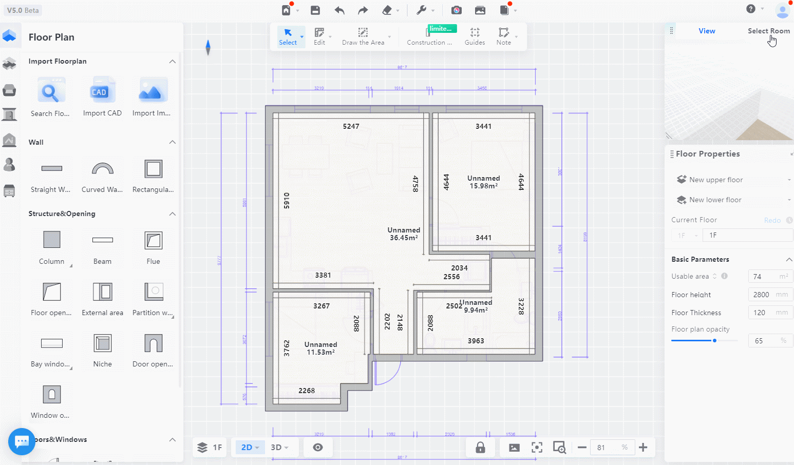The width and height of the screenshot is (794, 465).
Task: Adjust the Floor plan opacity slider
Action: (x=714, y=341)
